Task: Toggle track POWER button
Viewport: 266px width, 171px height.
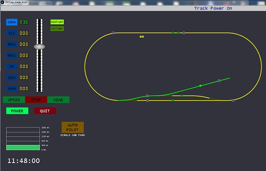Action: click(x=17, y=111)
